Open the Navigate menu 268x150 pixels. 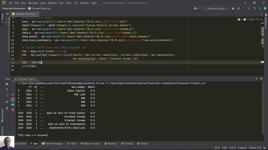33,3
